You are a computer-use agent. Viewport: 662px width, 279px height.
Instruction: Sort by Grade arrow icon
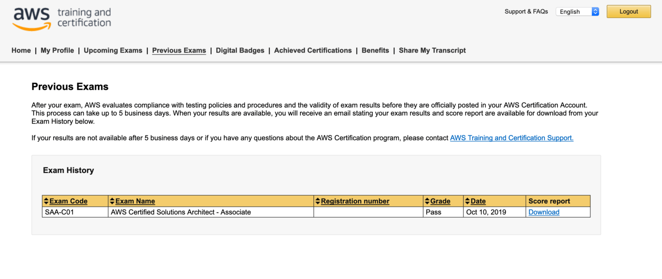tap(427, 201)
